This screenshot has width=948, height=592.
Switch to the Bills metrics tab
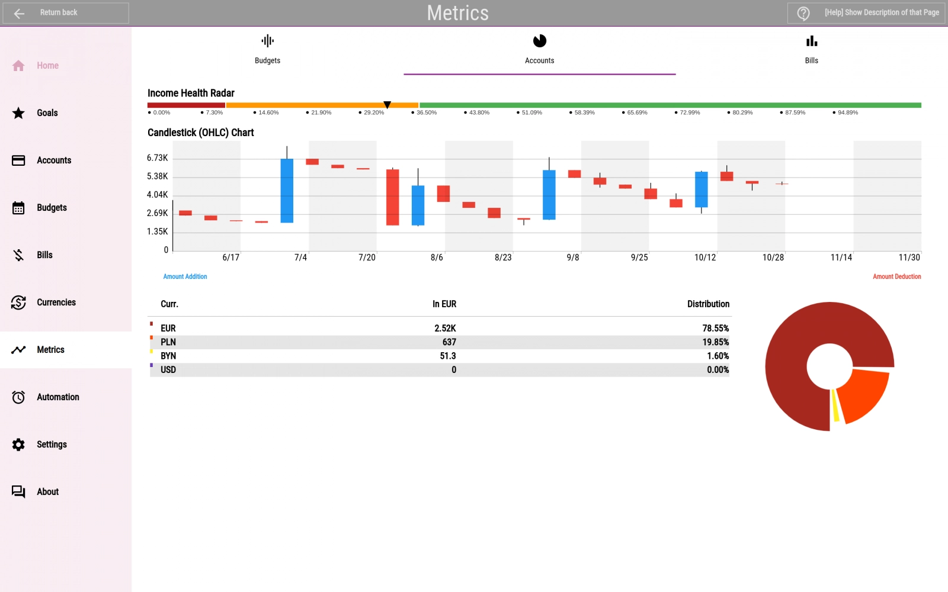[811, 50]
